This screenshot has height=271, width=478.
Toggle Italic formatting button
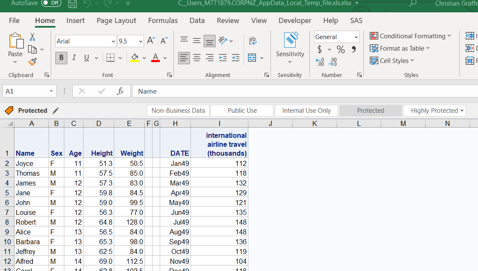[74, 57]
